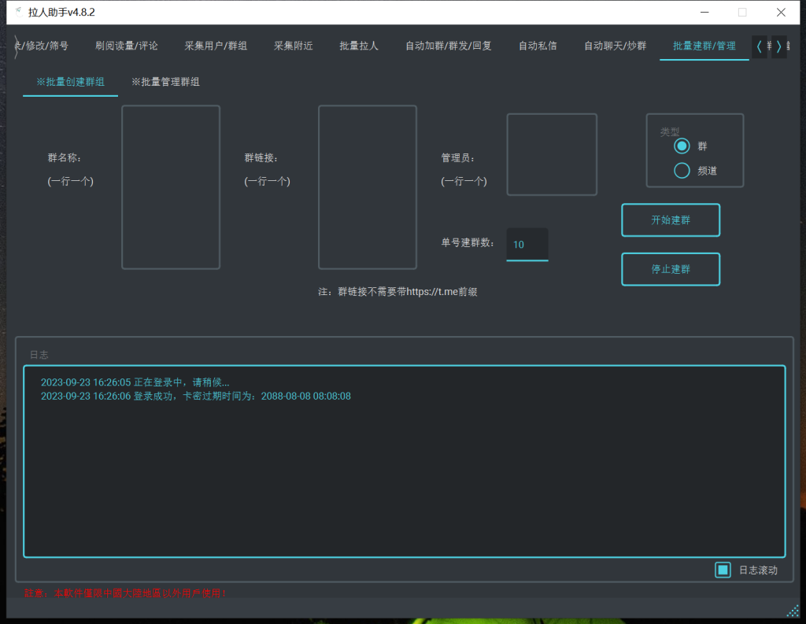
Task: Click the resize grip at bottom-right corner
Action: click(x=791, y=610)
